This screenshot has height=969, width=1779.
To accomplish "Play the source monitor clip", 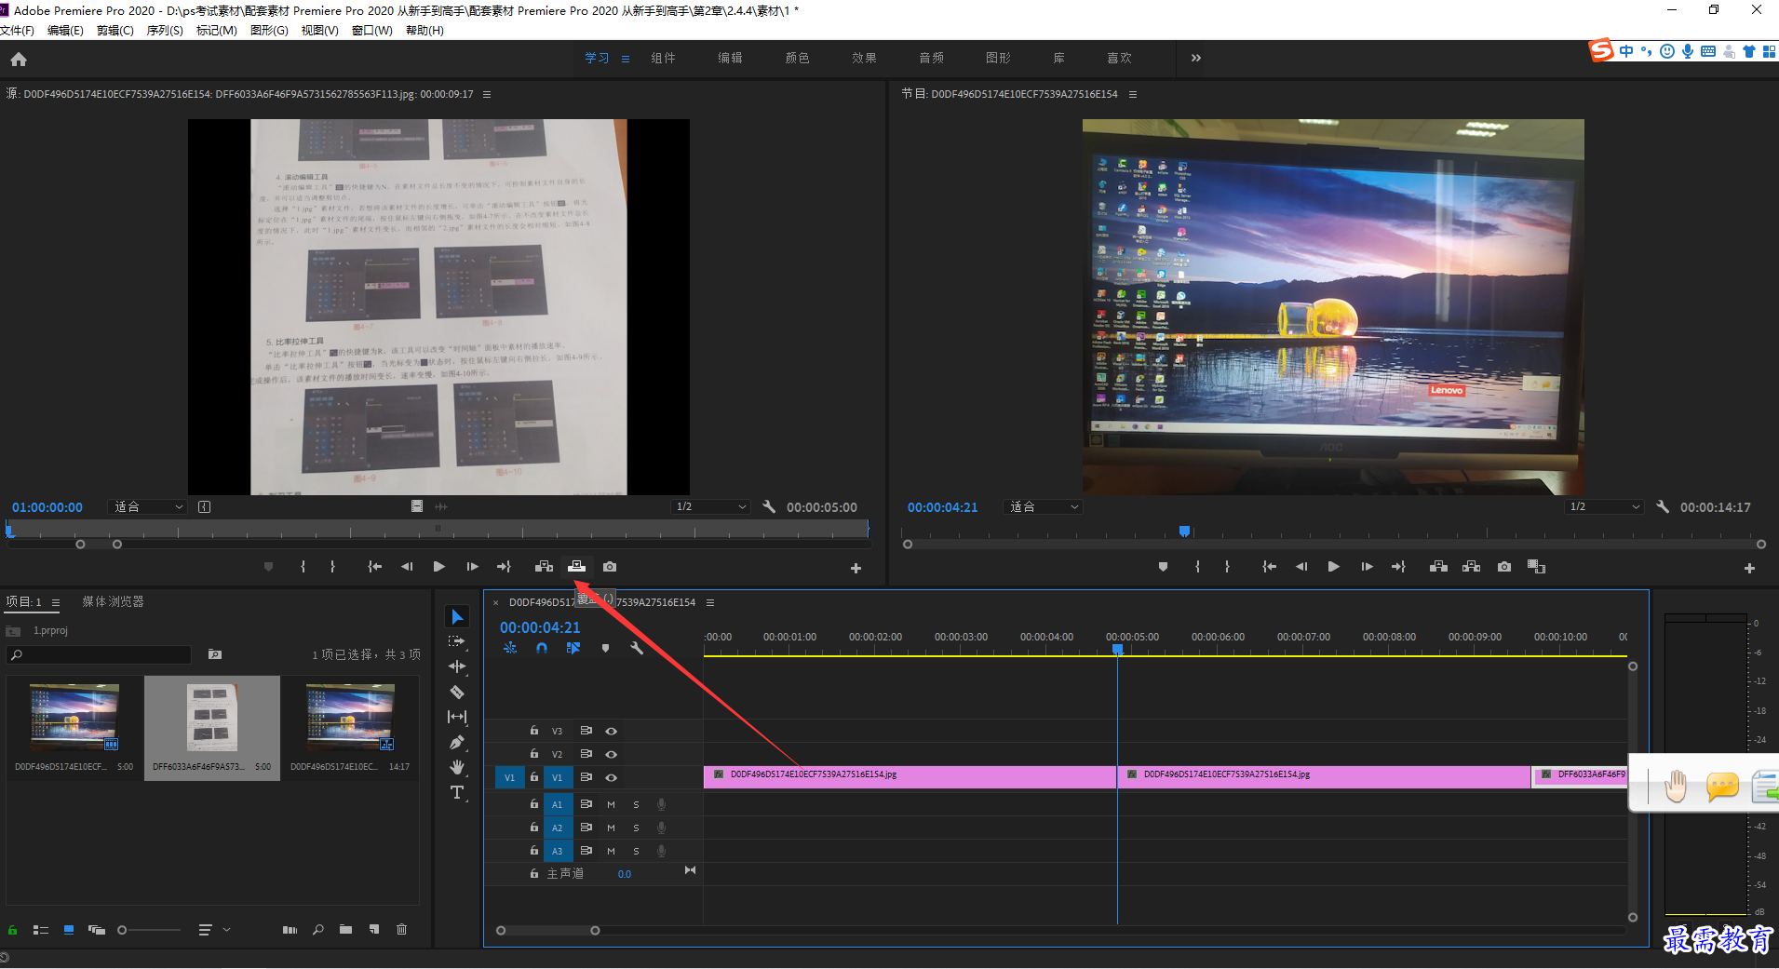I will [x=438, y=566].
